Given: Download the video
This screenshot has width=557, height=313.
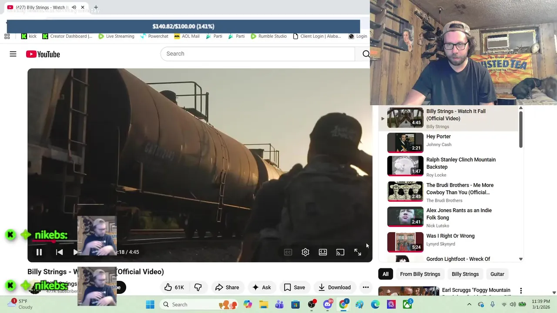Looking at the screenshot, I should point(335,287).
